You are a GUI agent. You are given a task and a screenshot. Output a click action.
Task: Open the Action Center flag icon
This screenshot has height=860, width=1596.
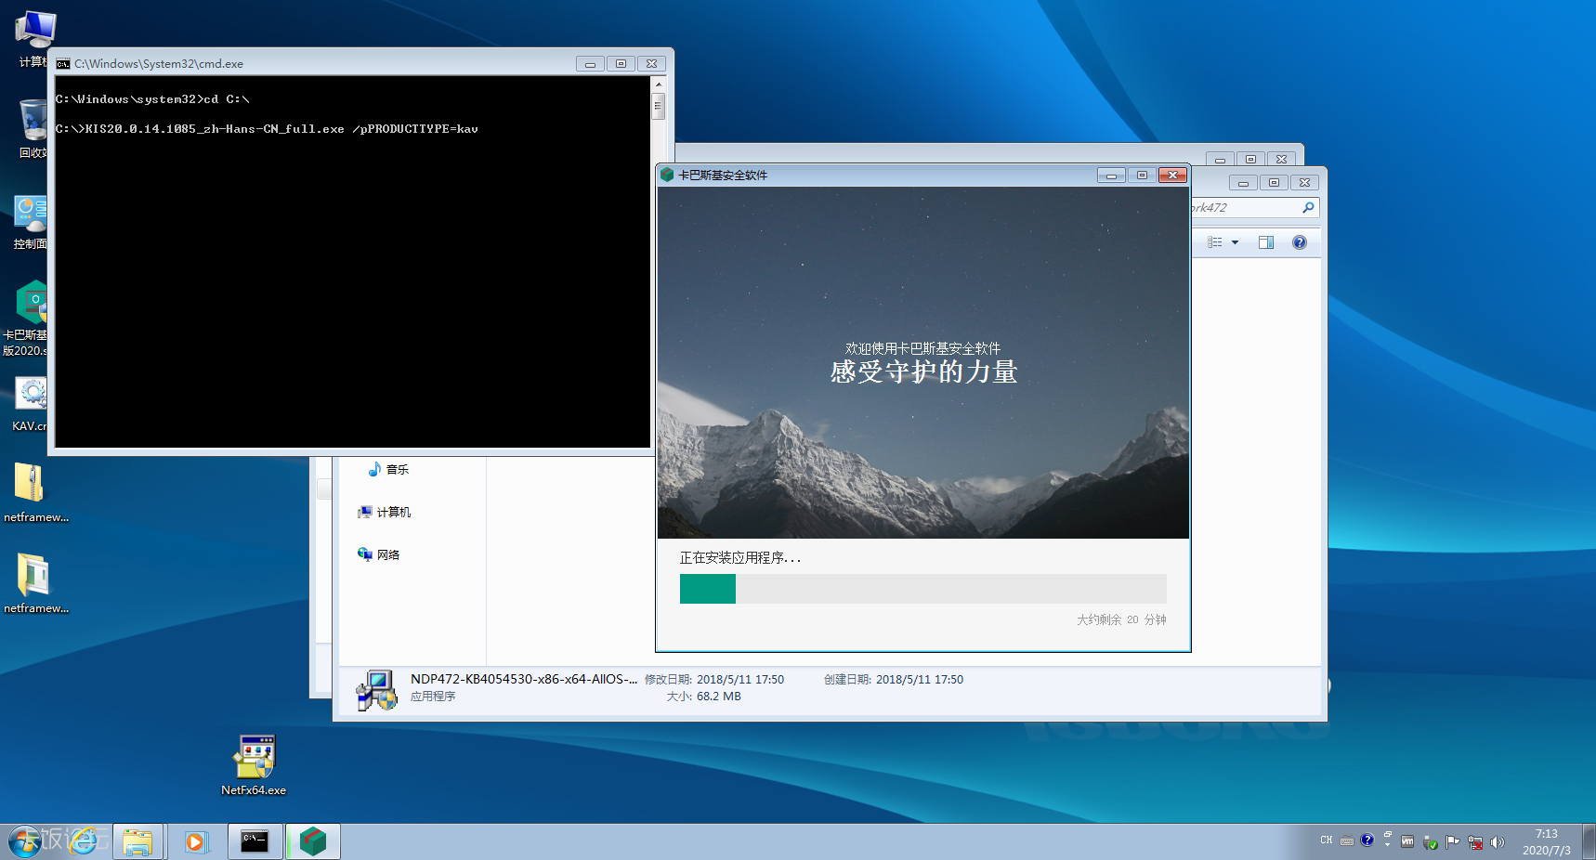pos(1452,842)
